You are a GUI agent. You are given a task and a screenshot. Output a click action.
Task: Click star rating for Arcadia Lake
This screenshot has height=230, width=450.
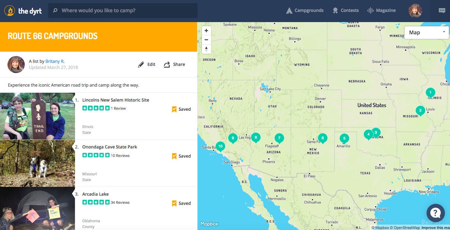96,202
